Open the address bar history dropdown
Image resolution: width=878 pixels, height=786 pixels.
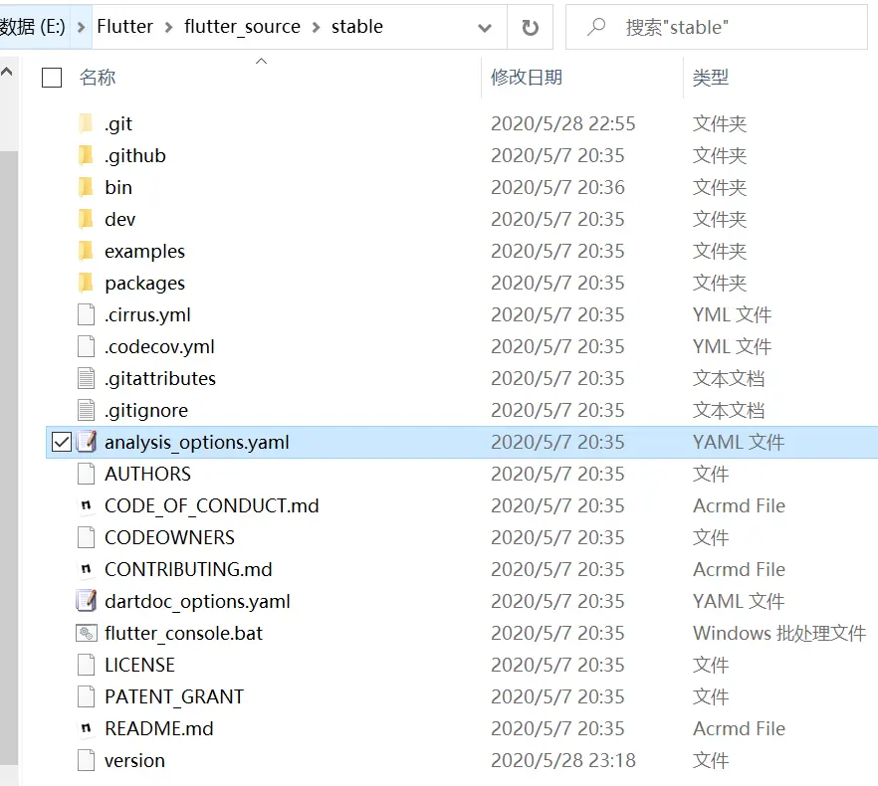(485, 28)
